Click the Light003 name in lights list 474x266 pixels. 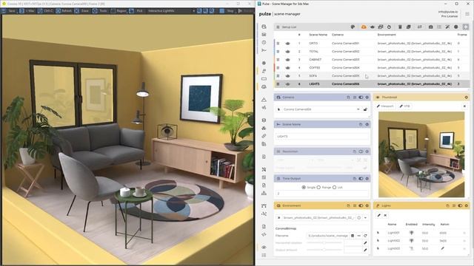[393, 248]
